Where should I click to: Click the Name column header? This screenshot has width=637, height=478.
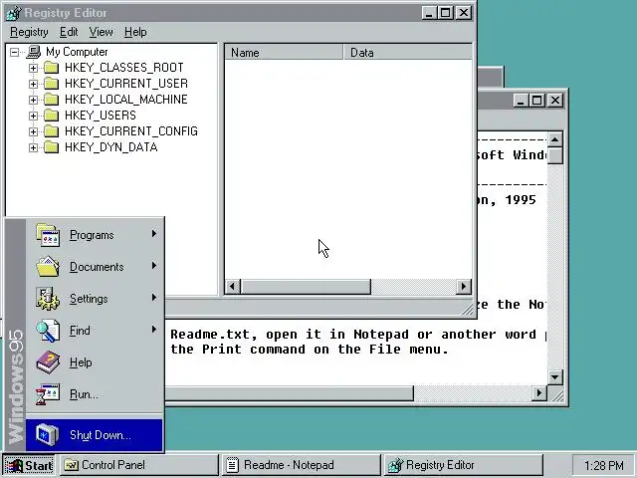pos(284,53)
